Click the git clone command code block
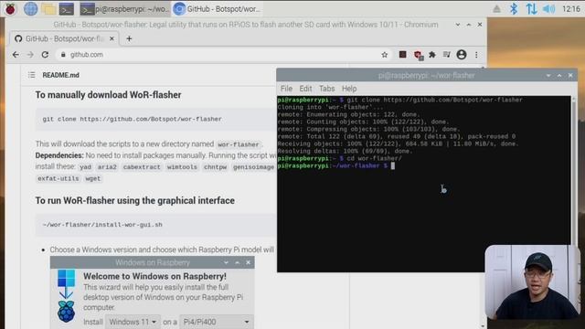Image resolution: width=585 pixels, height=329 pixels. pyautogui.click(x=156, y=119)
